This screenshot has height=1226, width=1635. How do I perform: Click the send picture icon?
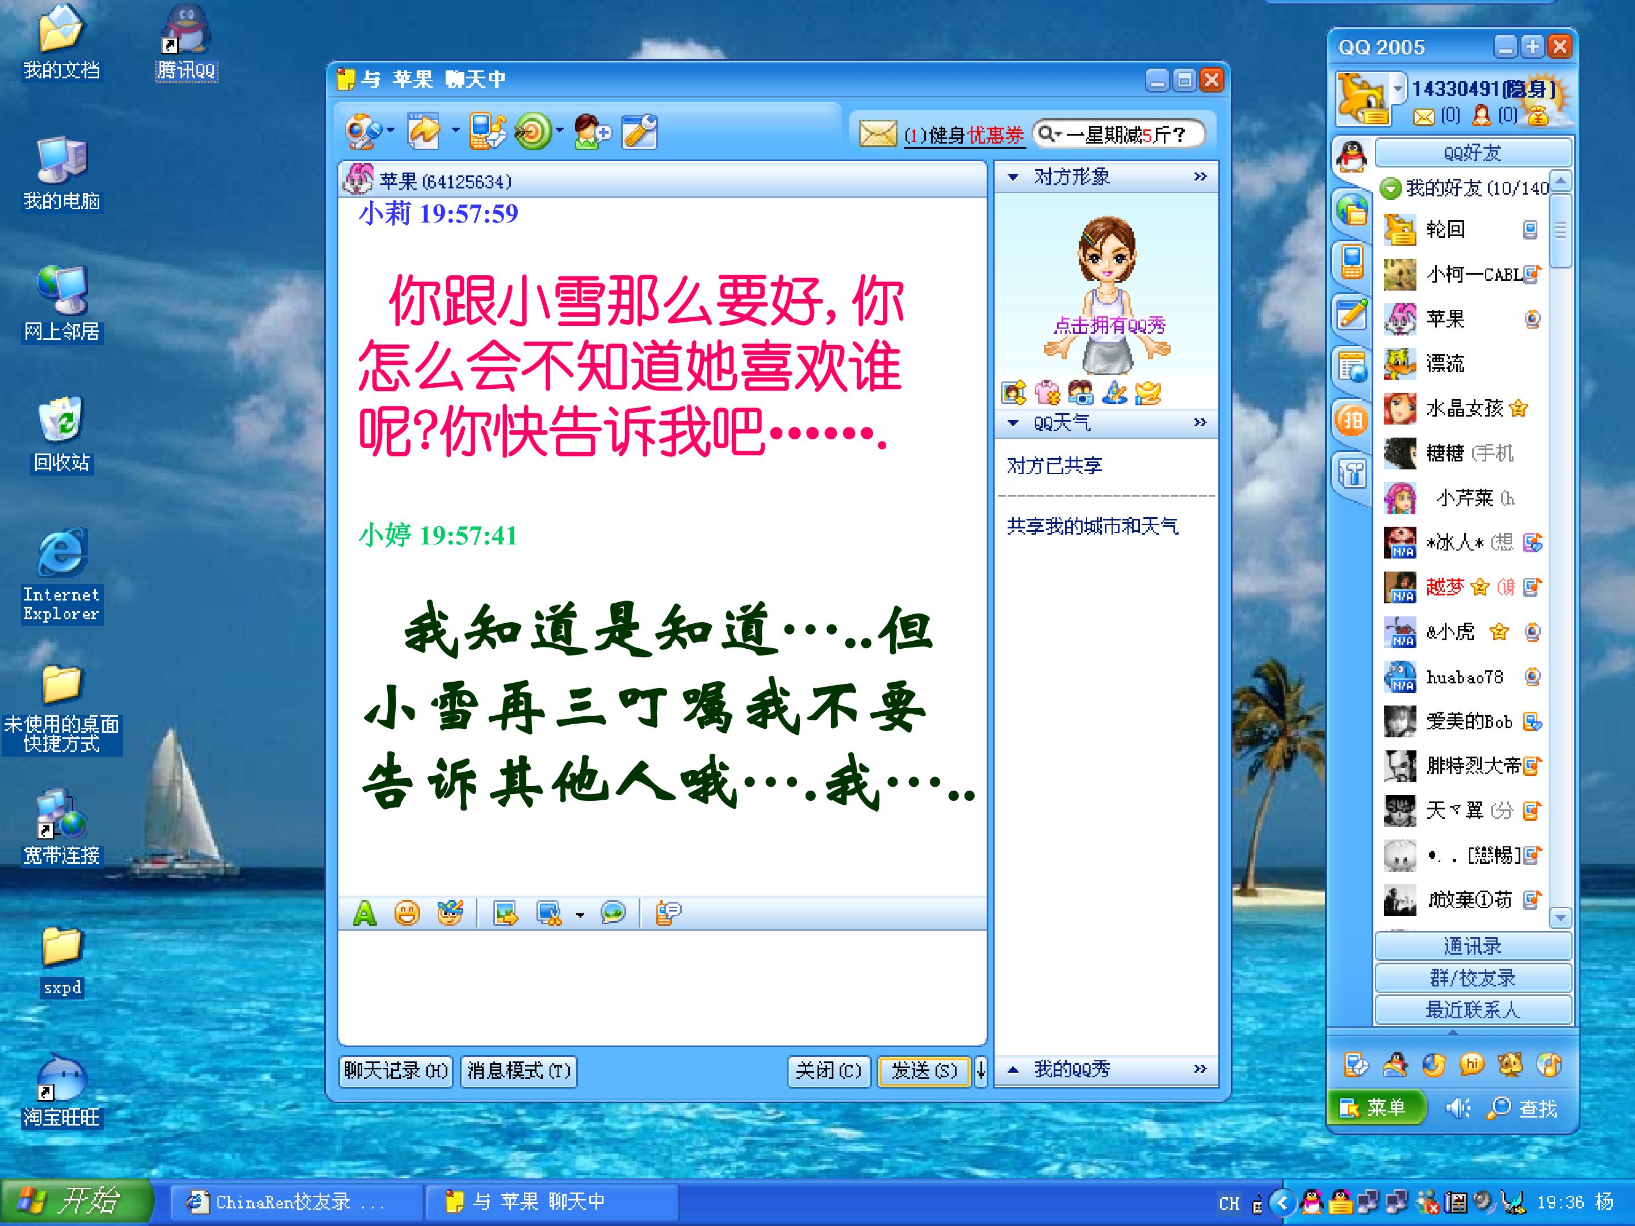click(x=506, y=914)
